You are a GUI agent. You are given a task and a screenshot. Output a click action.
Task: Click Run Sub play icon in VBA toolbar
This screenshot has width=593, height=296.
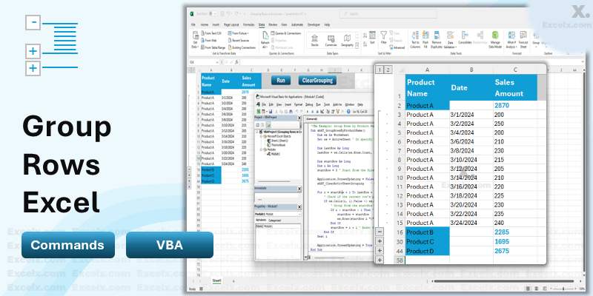point(307,112)
